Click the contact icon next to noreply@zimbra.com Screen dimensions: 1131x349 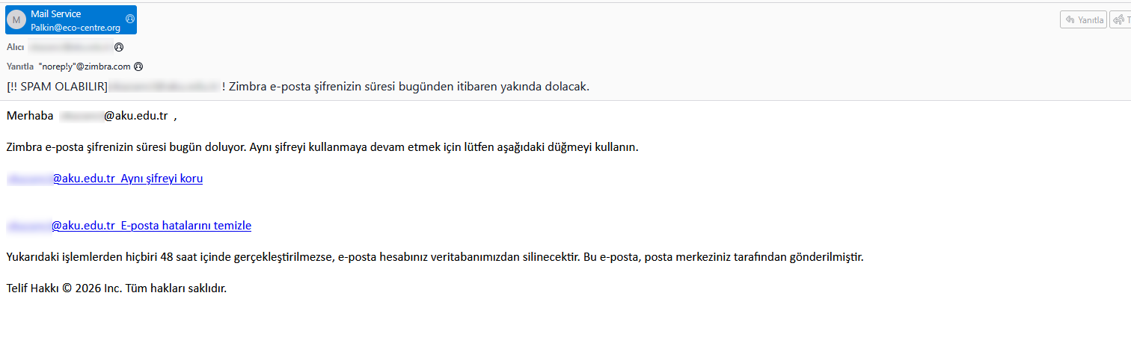click(x=138, y=67)
